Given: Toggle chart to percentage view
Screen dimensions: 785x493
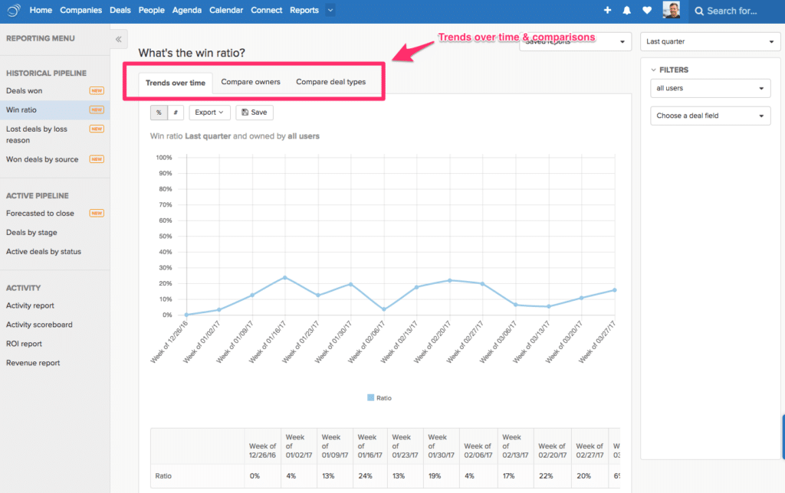Looking at the screenshot, I should 159,113.
